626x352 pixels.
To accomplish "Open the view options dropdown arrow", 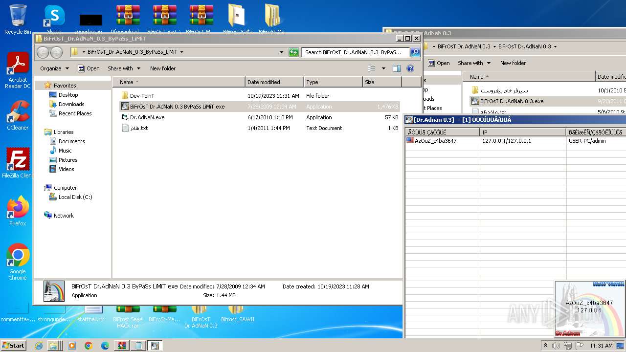I will [x=383, y=68].
